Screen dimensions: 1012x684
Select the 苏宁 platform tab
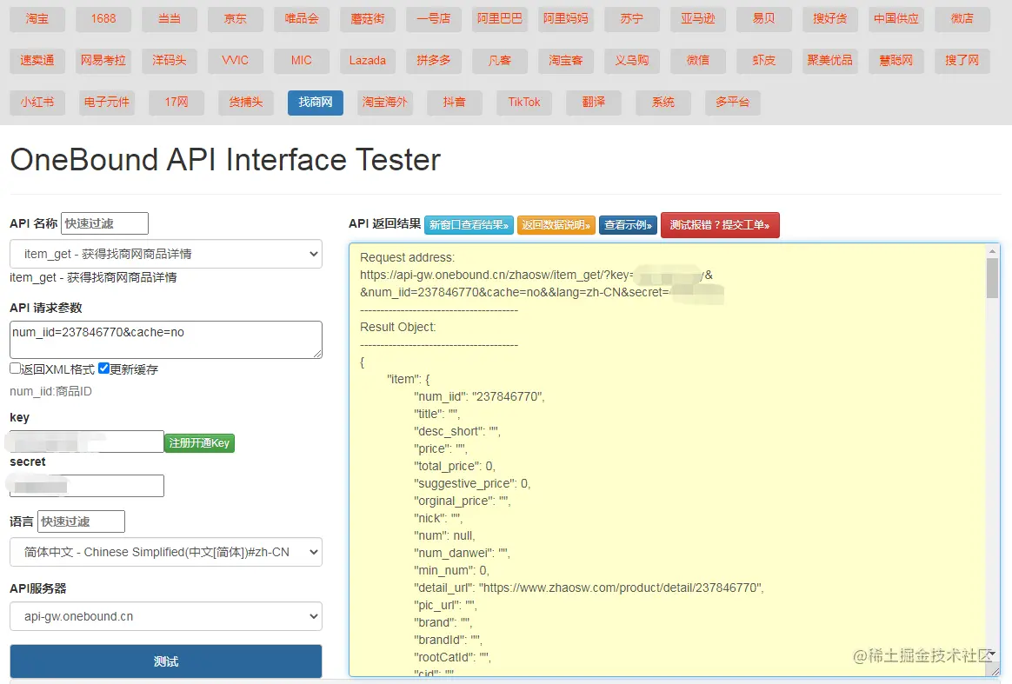[632, 19]
